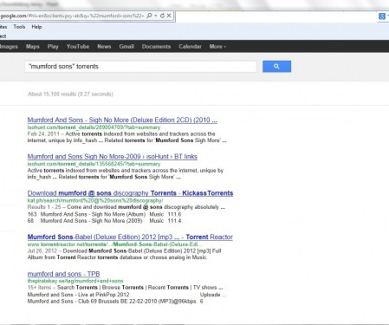Open Gmail in the Google bar
389x325 pixels.
coord(126,47)
